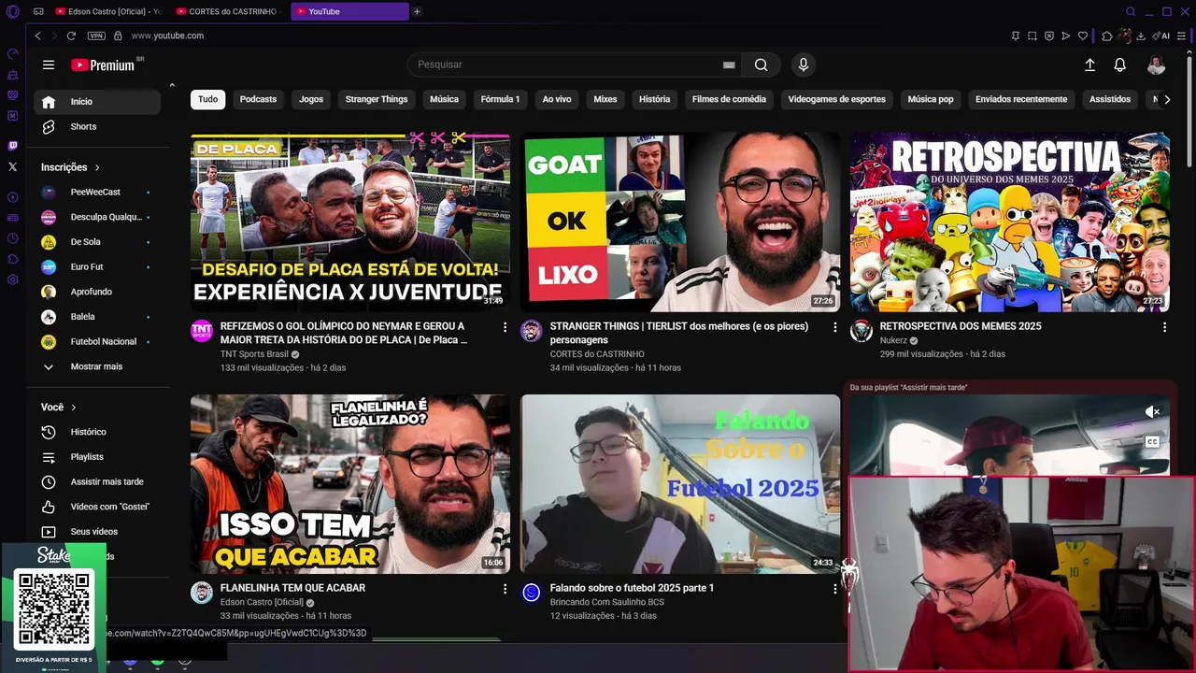The height and width of the screenshot is (673, 1196).
Task: Open a new browser tab
Action: 417,11
